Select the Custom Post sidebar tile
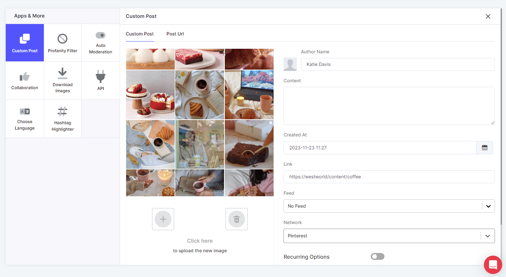Image resolution: width=506 pixels, height=277 pixels. coord(25,43)
